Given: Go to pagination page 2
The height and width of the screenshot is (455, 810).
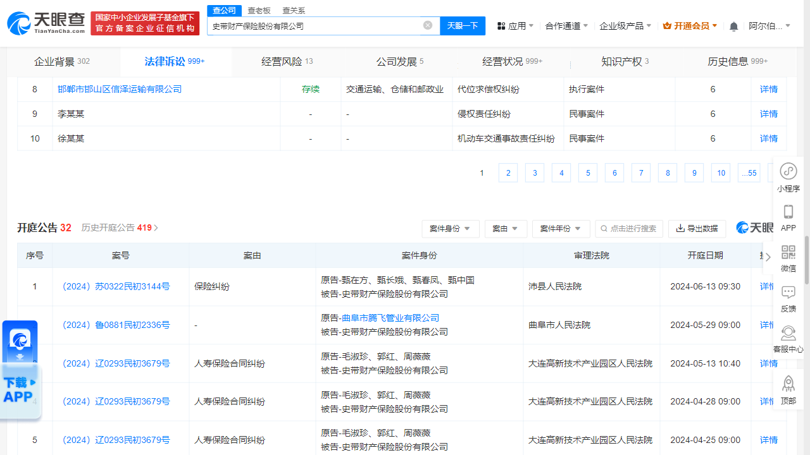Looking at the screenshot, I should (508, 173).
